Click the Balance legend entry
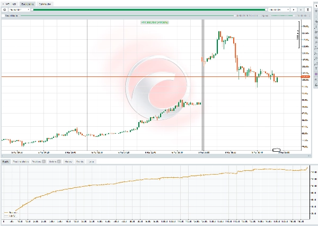Screen dimensions: 318x226 [11, 213]
